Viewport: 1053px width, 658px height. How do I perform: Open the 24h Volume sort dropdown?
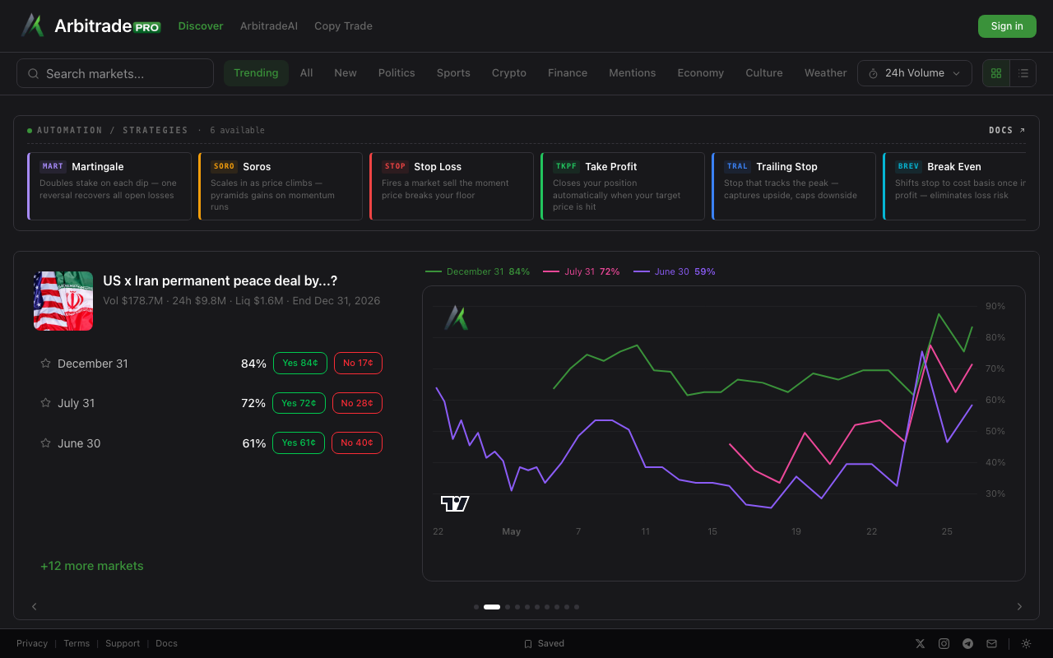tap(914, 73)
